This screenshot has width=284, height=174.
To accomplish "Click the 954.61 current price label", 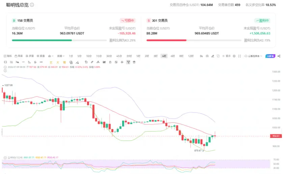I will click(x=276, y=136).
